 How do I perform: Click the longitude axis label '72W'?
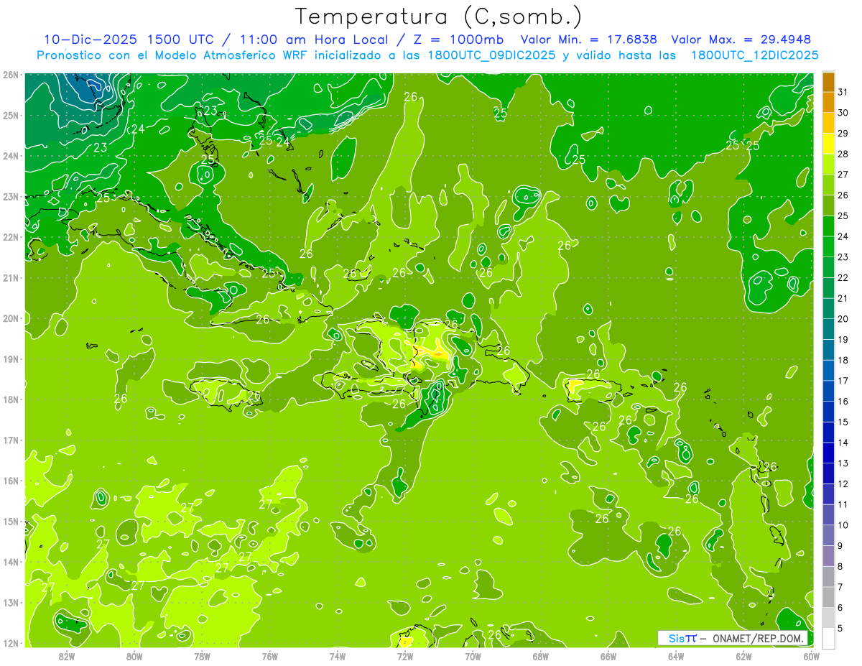pyautogui.click(x=405, y=656)
